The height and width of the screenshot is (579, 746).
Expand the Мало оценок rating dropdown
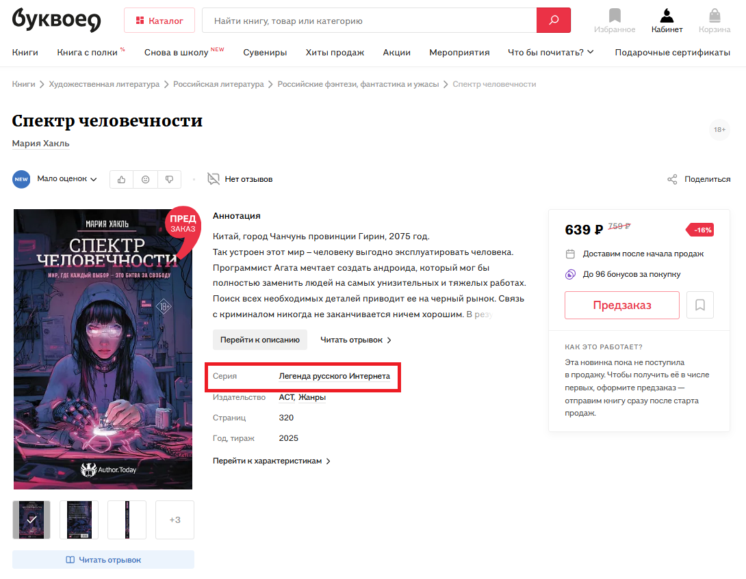point(67,178)
